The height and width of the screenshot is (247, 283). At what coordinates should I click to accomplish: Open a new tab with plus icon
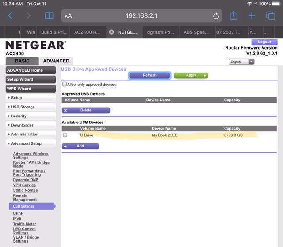pos(252,16)
